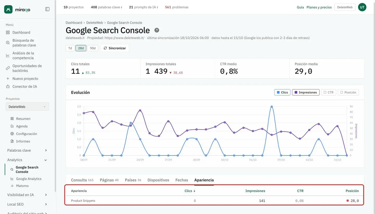Open the UT user avatar menu

(362, 7)
